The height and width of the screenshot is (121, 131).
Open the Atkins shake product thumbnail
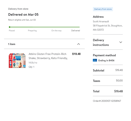coord(17,60)
